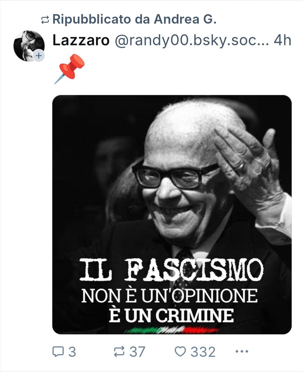The width and height of the screenshot is (303, 372).
Task: Click the Italian flag stripe in the image
Action: 172,330
